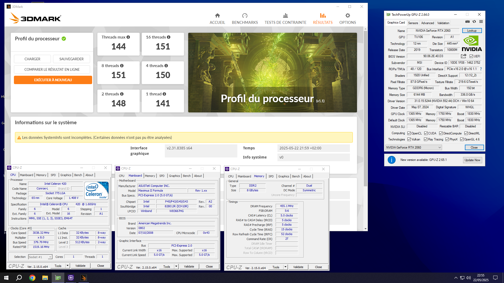This screenshot has height=283, width=504.
Task: Click the info icon beside Threads max
Action: pos(128,37)
